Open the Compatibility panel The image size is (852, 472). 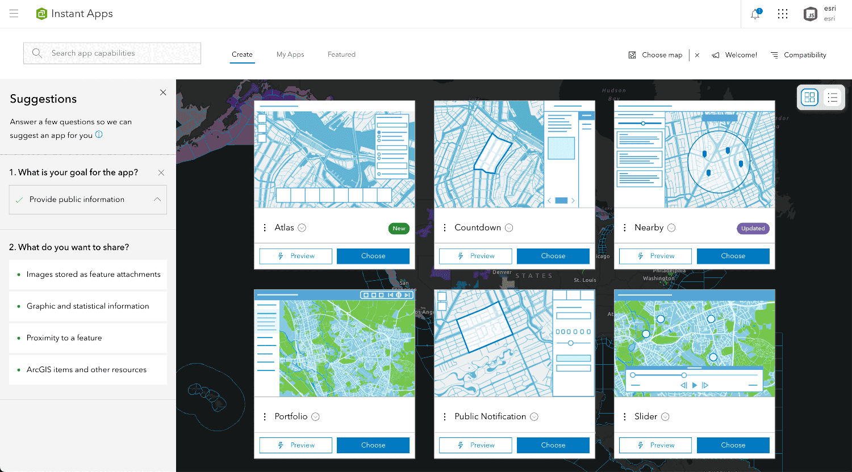point(799,54)
